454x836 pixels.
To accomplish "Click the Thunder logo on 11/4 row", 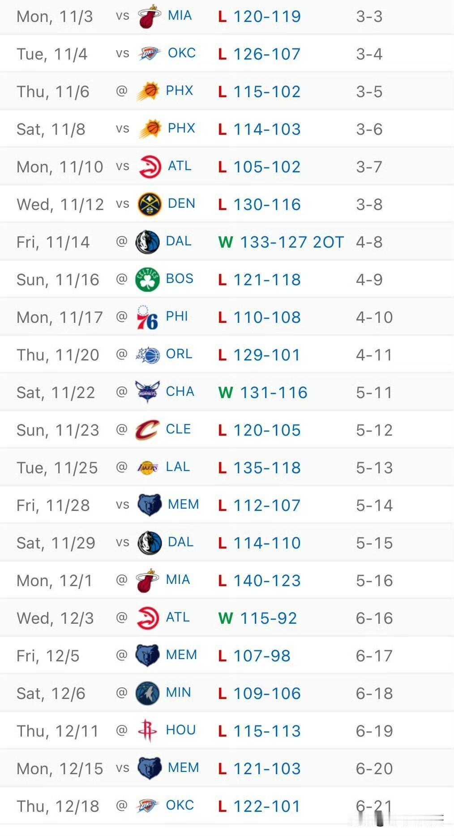I will (x=150, y=54).
